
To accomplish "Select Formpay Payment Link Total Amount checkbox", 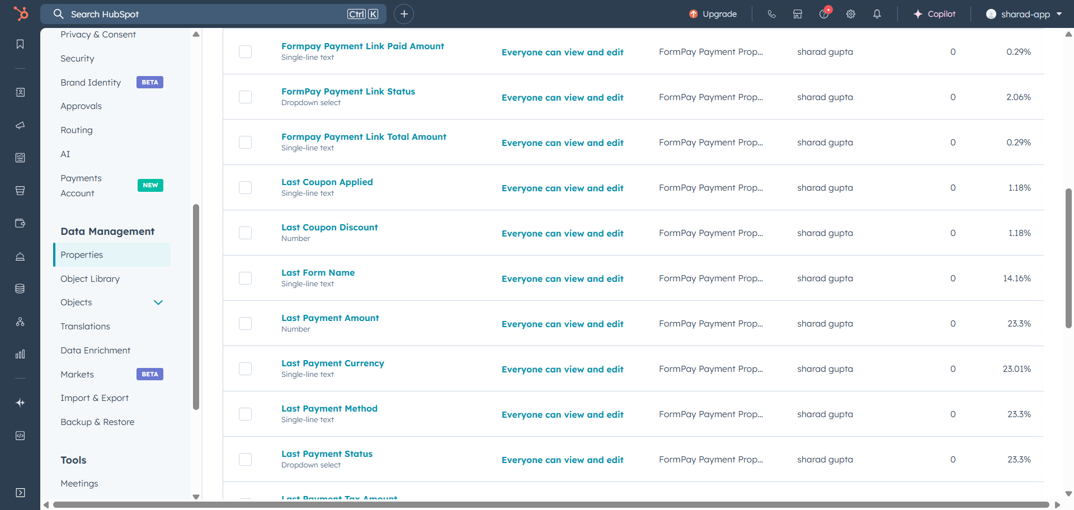I will (x=245, y=143).
